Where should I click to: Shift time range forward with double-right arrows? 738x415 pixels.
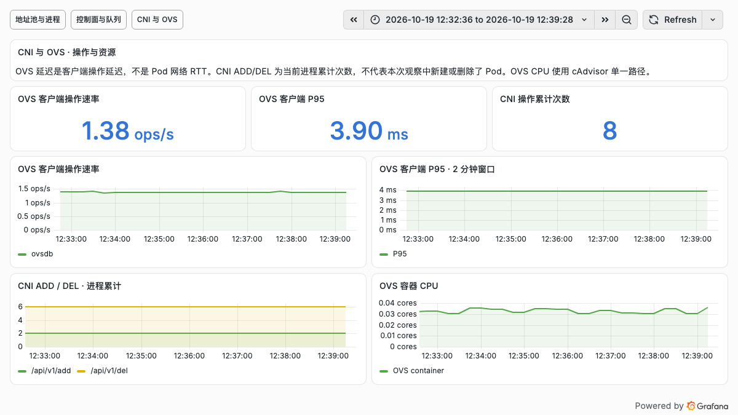tap(605, 20)
